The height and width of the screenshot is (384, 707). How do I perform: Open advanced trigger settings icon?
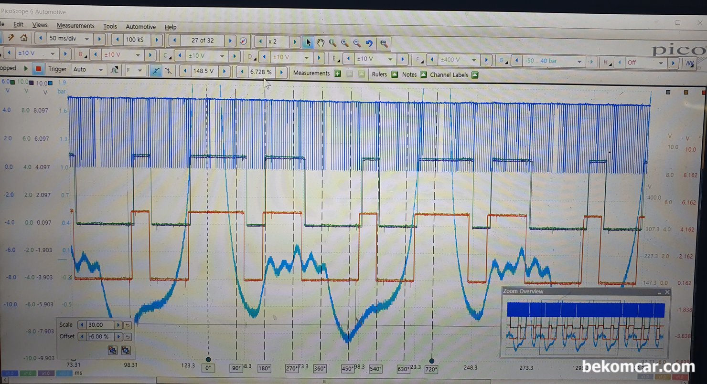(x=114, y=70)
